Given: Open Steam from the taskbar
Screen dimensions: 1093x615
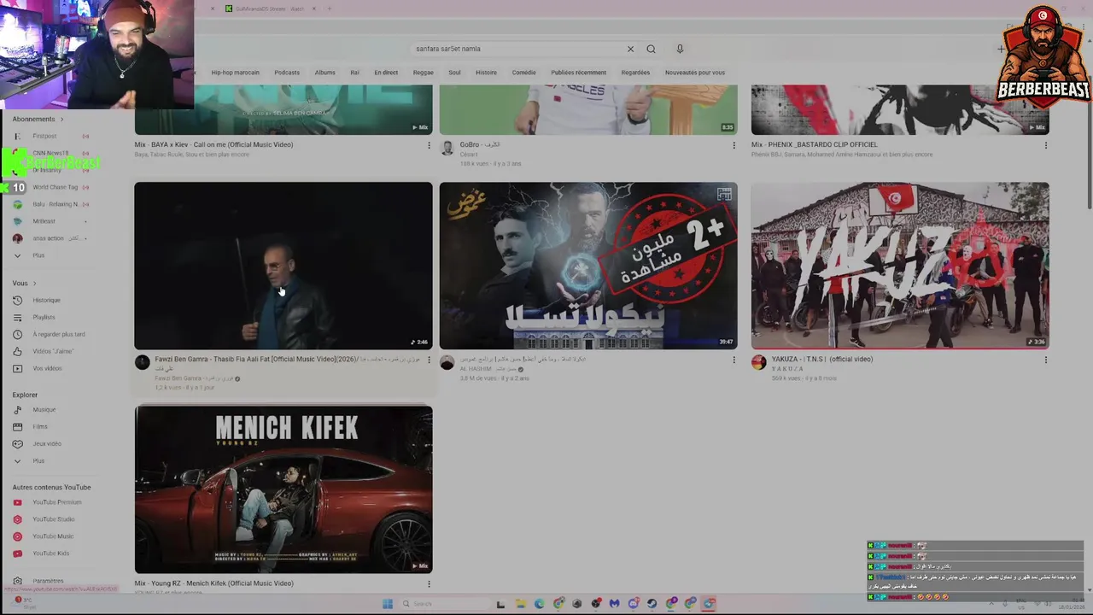Looking at the screenshot, I should (652, 604).
